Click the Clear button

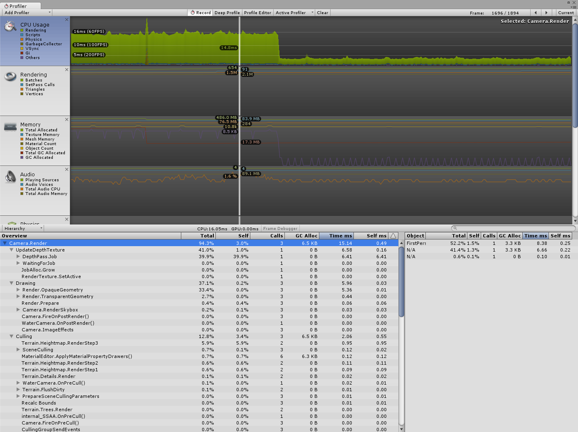pyautogui.click(x=322, y=12)
